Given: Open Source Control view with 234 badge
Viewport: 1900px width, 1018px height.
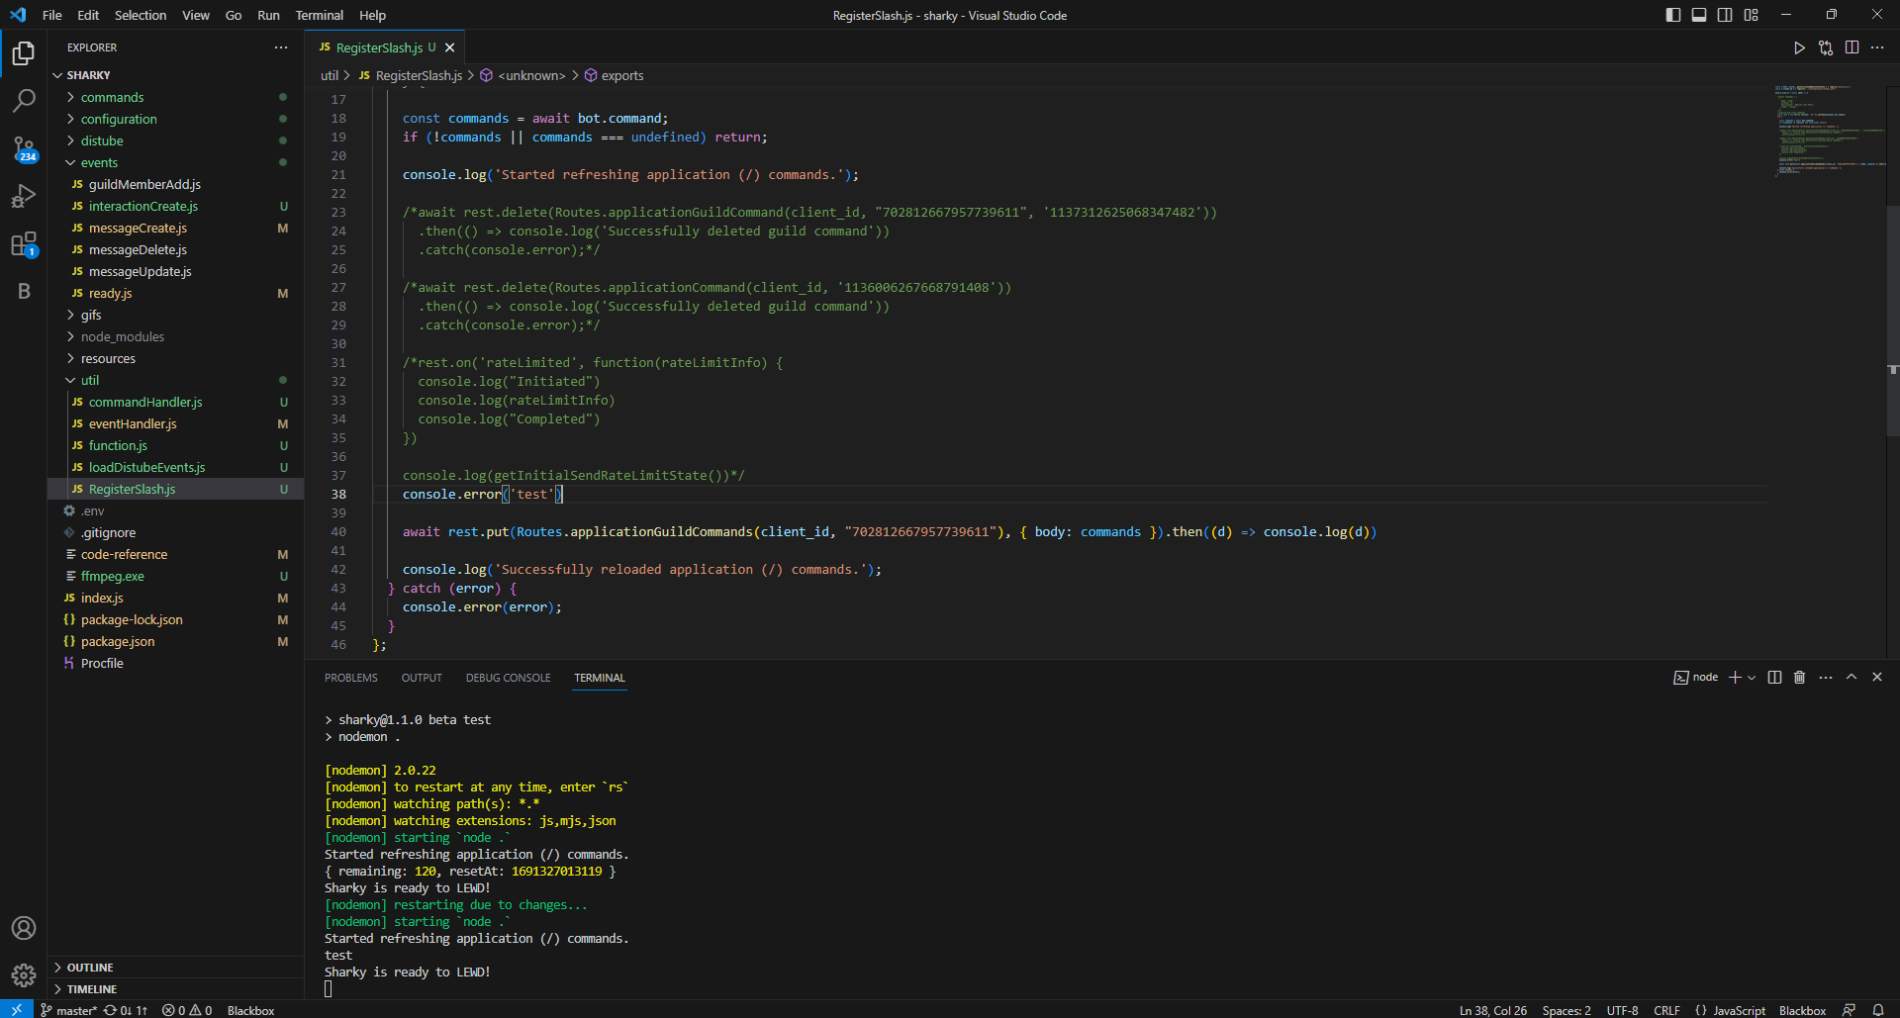Looking at the screenshot, I should tap(24, 148).
